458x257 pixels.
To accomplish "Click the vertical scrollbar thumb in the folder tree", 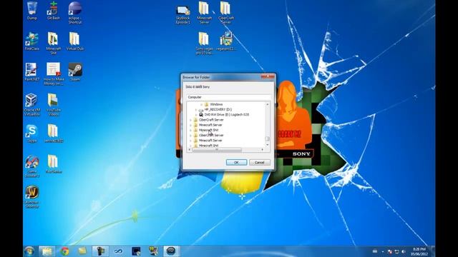I will point(267,138).
